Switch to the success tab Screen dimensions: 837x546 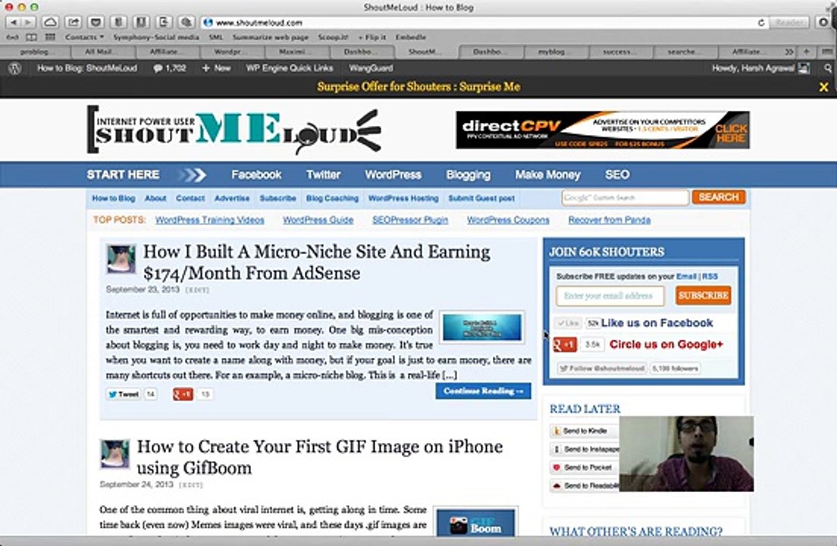[x=619, y=52]
